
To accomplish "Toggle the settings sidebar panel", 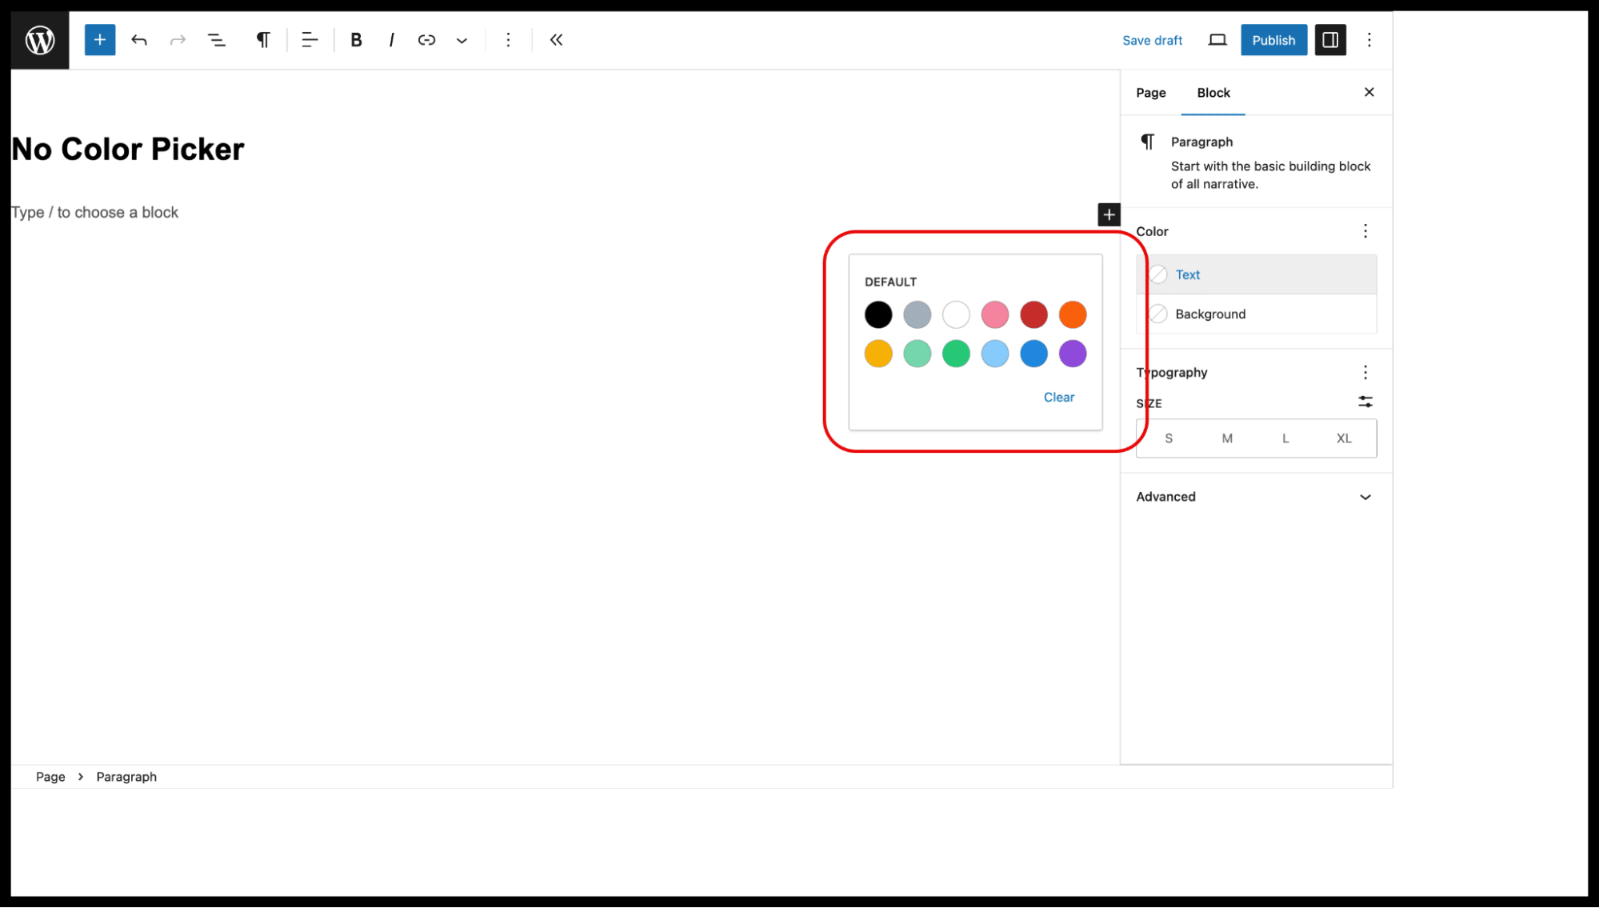I will [x=1331, y=40].
